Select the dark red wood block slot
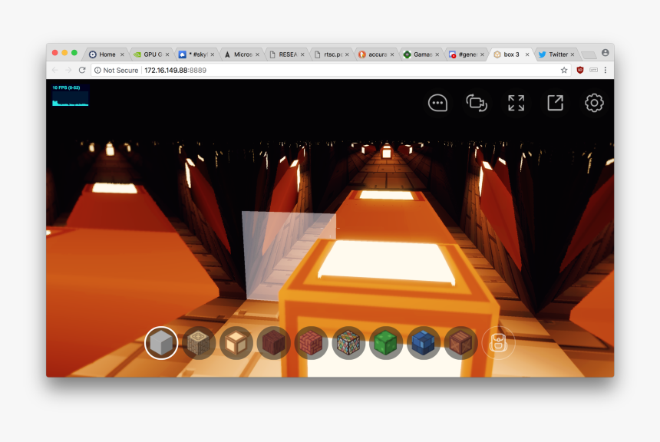The image size is (660, 442). pos(274,343)
